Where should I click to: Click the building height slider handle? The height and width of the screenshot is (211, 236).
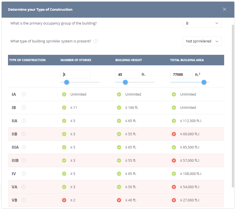coord(125,82)
